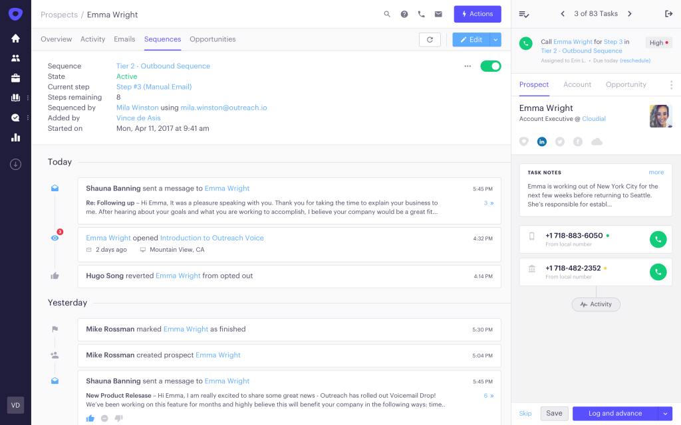Click the phone call icon in header

(421, 15)
